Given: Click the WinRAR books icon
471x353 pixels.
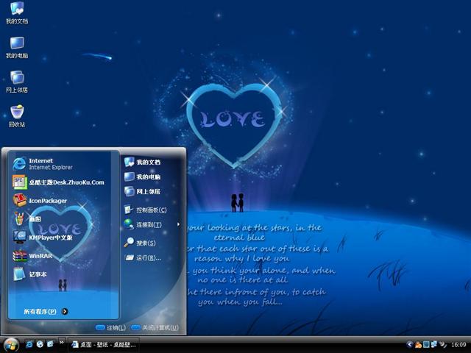Looking at the screenshot, I should coord(20,256).
